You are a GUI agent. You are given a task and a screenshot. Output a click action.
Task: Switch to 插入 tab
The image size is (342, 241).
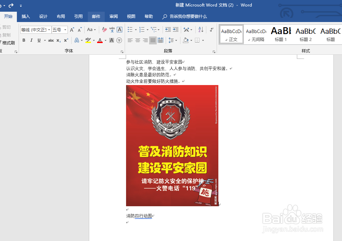[x=25, y=17]
